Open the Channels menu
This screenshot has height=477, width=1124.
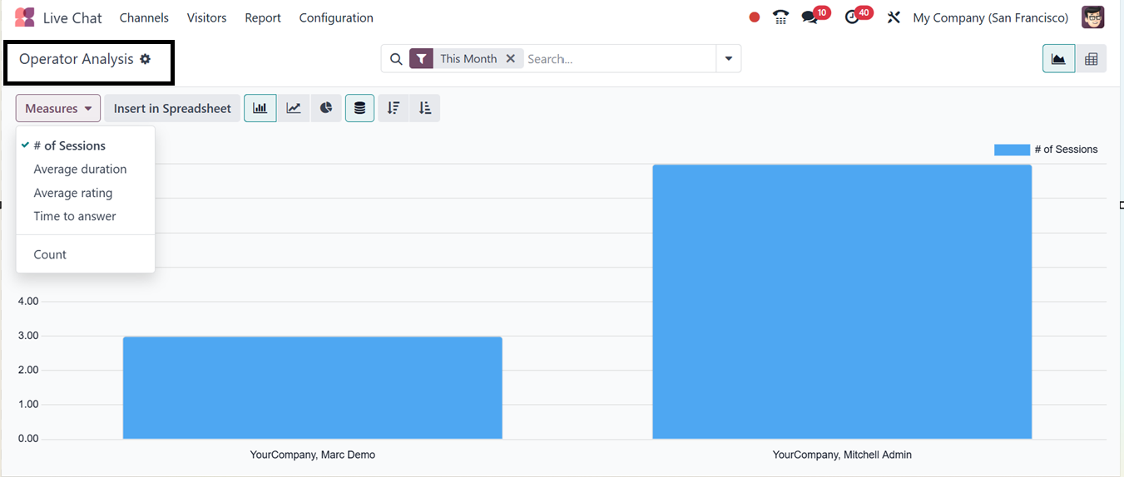[144, 17]
